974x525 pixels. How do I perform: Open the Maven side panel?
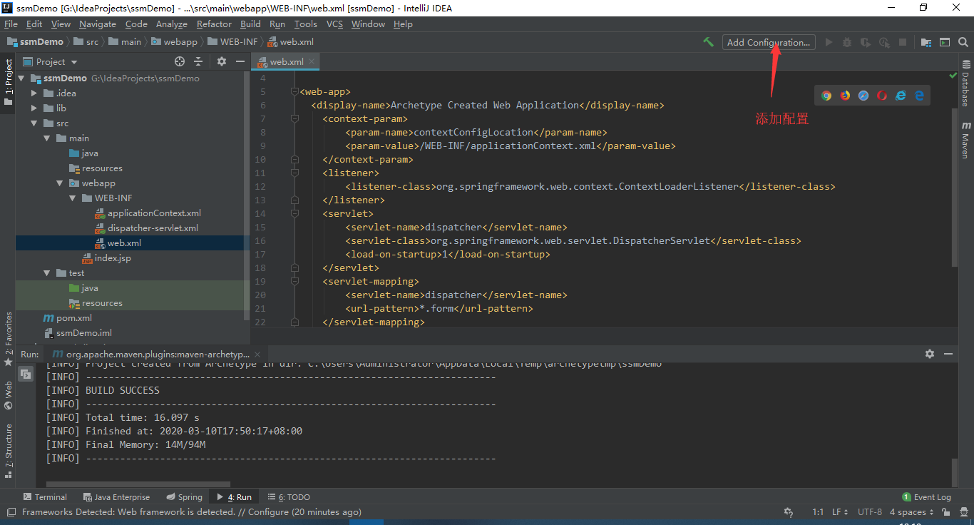965,140
